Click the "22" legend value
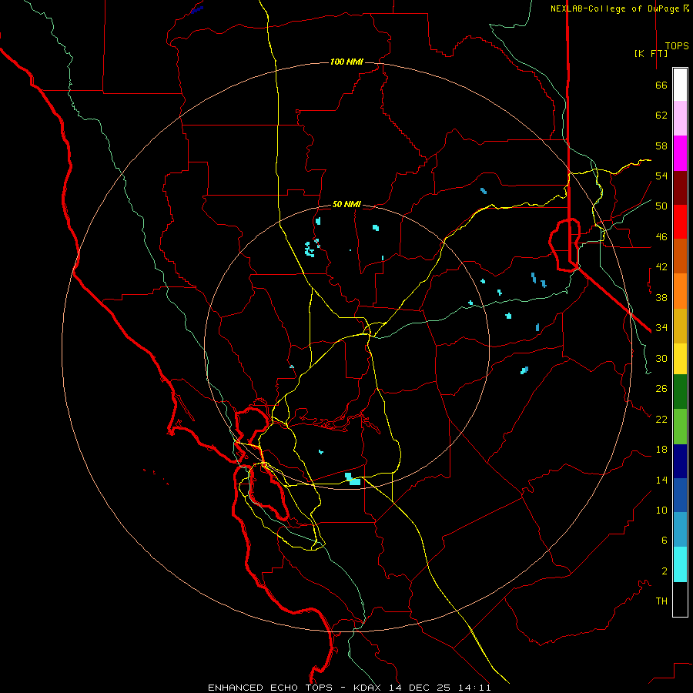Image resolution: width=693 pixels, height=693 pixels. click(661, 419)
